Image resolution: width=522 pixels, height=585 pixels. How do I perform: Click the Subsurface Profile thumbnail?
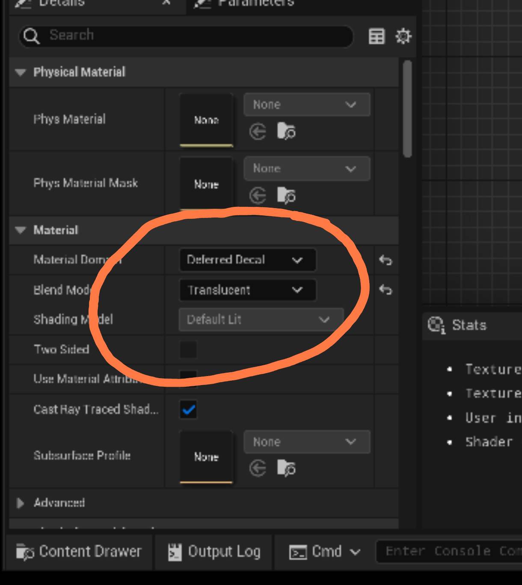206,457
